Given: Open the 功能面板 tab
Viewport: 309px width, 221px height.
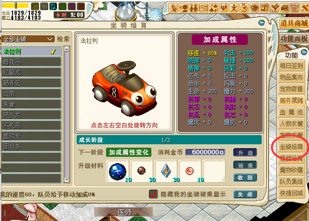Looking at the screenshot, I should (x=294, y=38).
